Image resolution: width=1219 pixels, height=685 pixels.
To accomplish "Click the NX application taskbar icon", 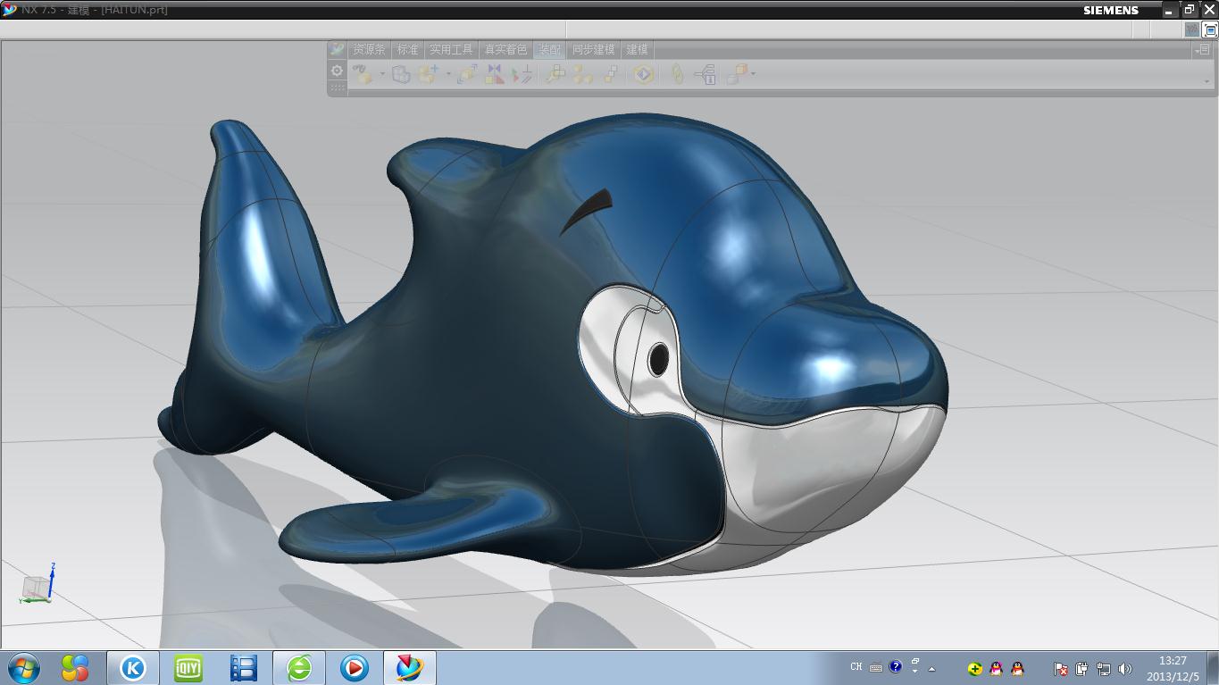I will tap(410, 667).
